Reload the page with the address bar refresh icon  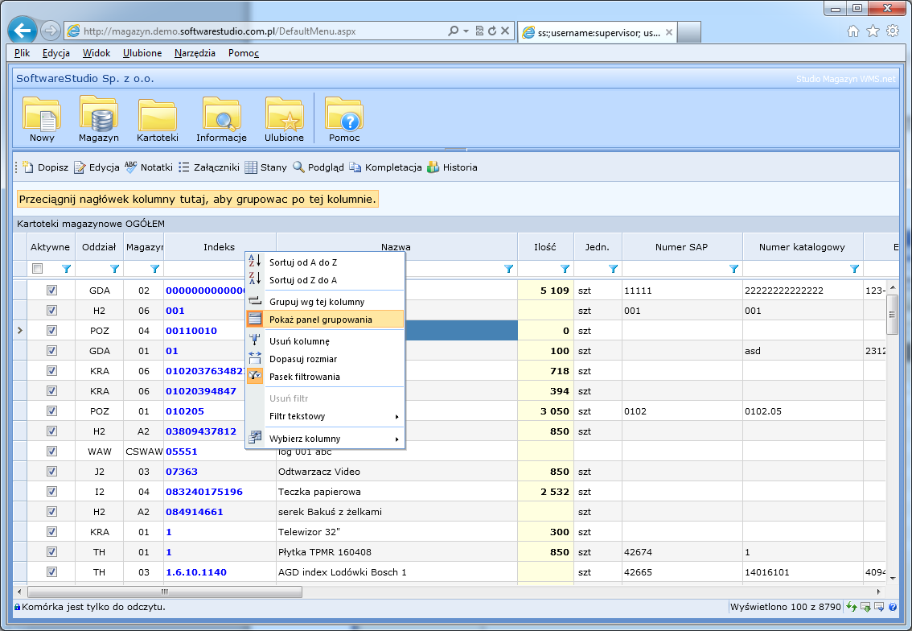pyautogui.click(x=492, y=31)
